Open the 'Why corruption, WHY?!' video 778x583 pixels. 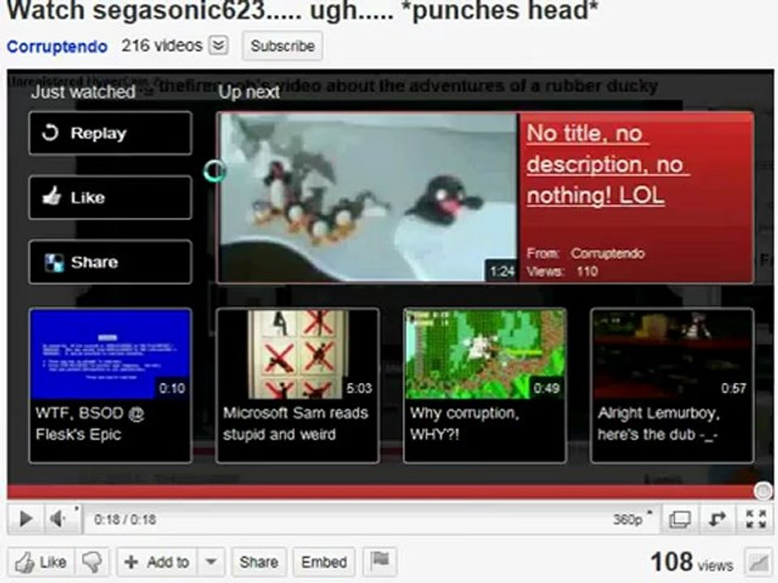coord(485,385)
